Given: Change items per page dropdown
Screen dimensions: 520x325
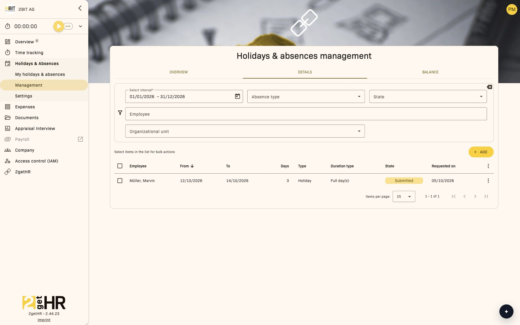Looking at the screenshot, I should tap(404, 196).
